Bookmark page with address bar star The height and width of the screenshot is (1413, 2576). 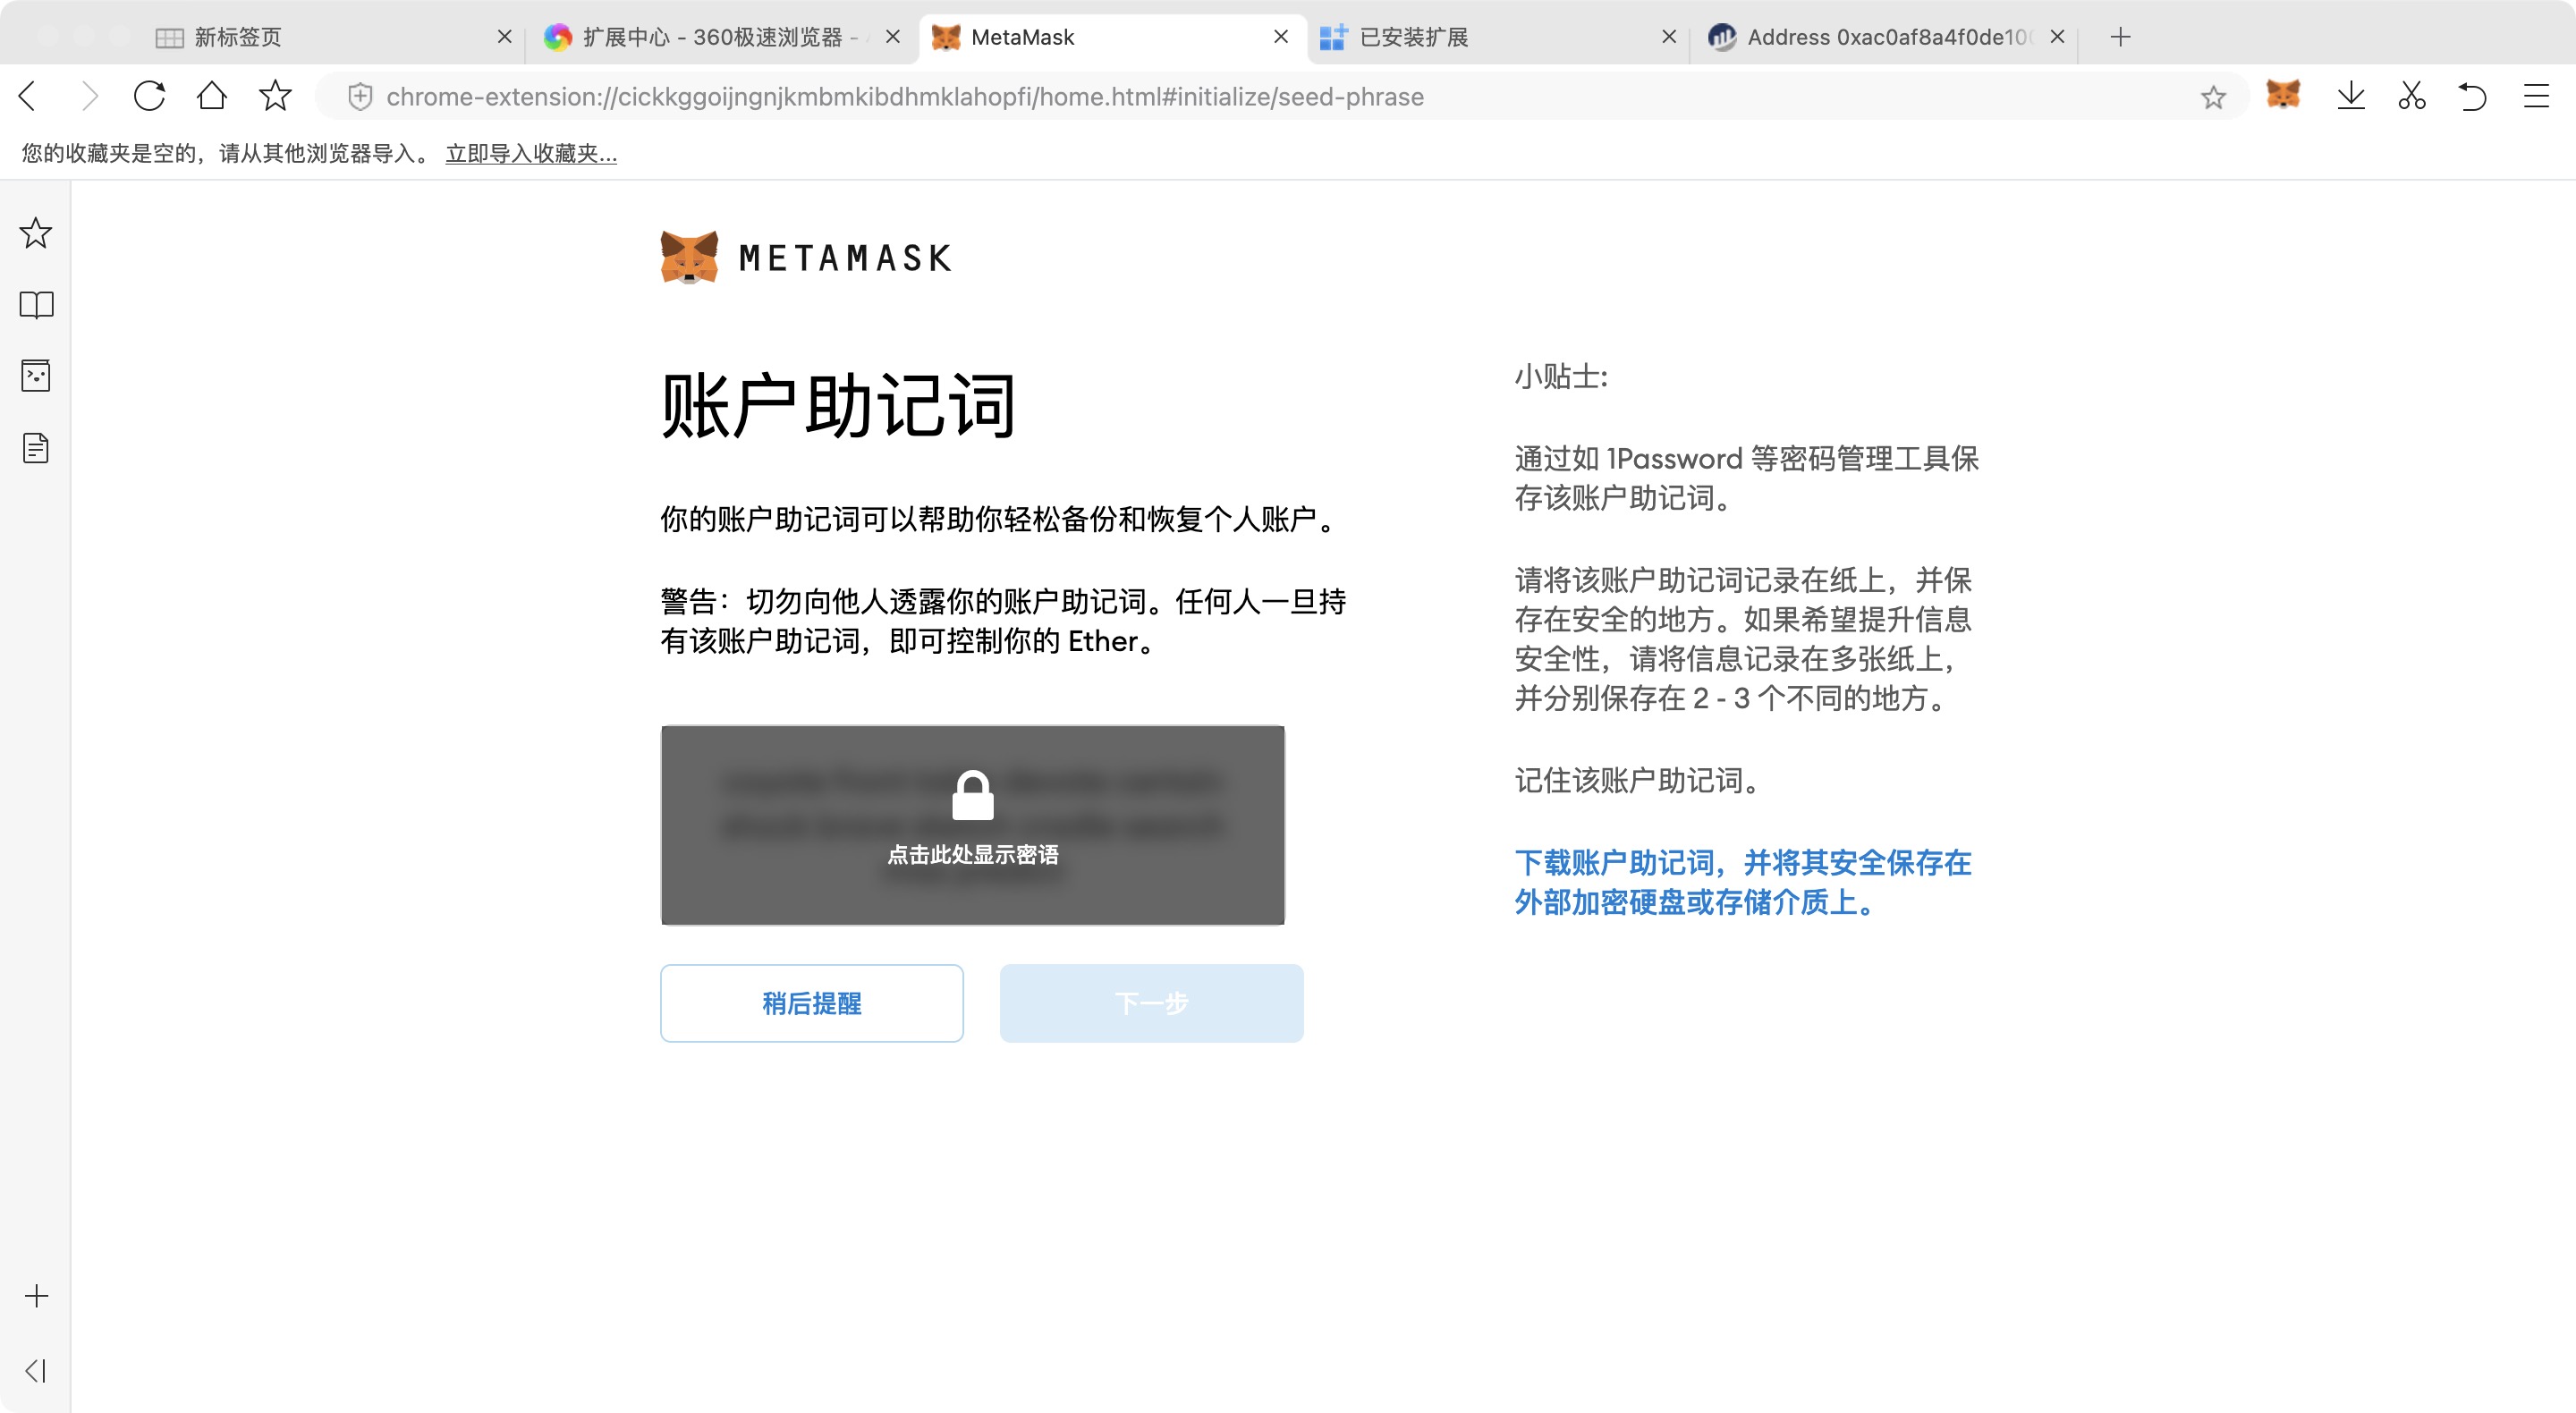(2213, 97)
